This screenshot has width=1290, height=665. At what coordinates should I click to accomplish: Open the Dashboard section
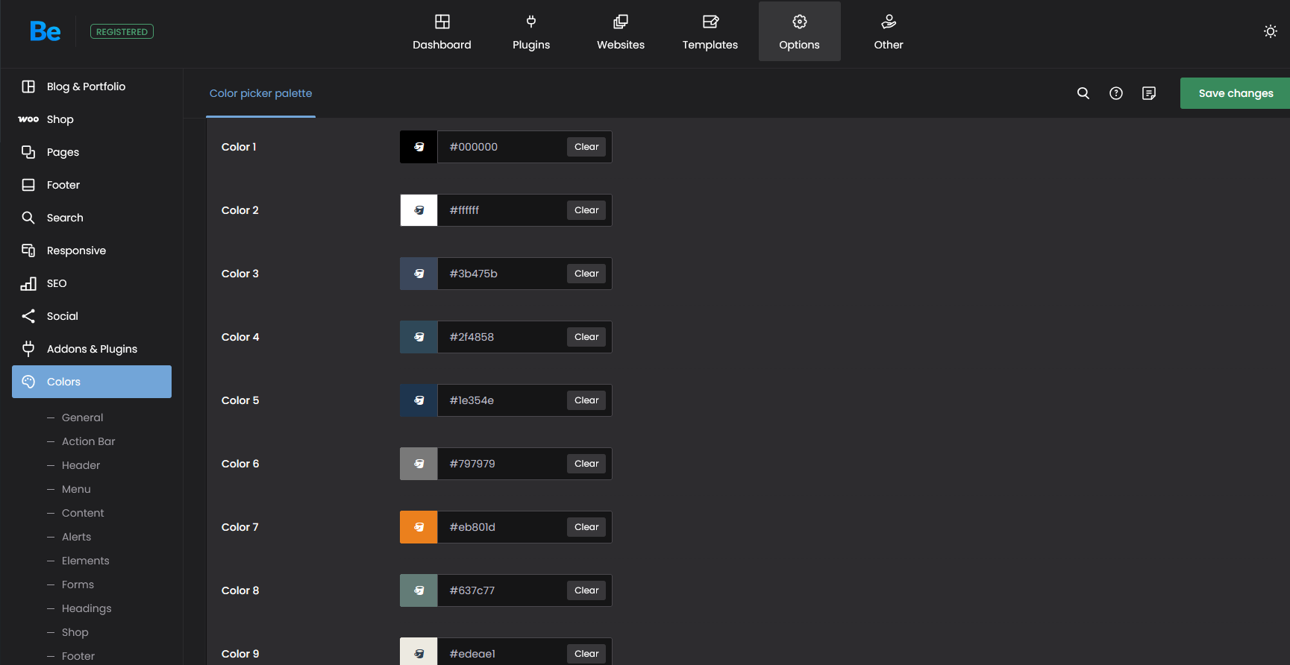(x=442, y=32)
